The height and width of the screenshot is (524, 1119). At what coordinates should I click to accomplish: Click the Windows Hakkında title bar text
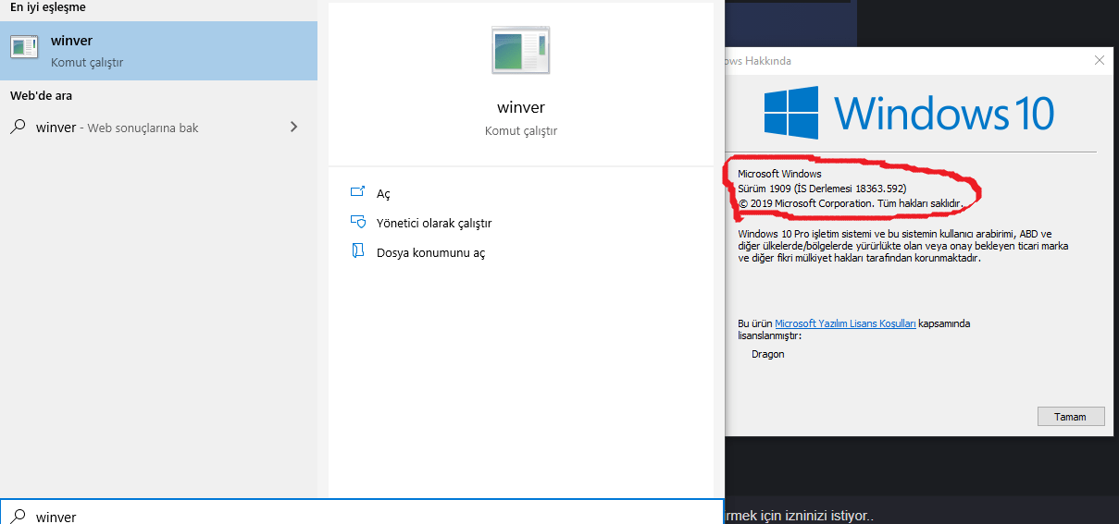point(759,61)
